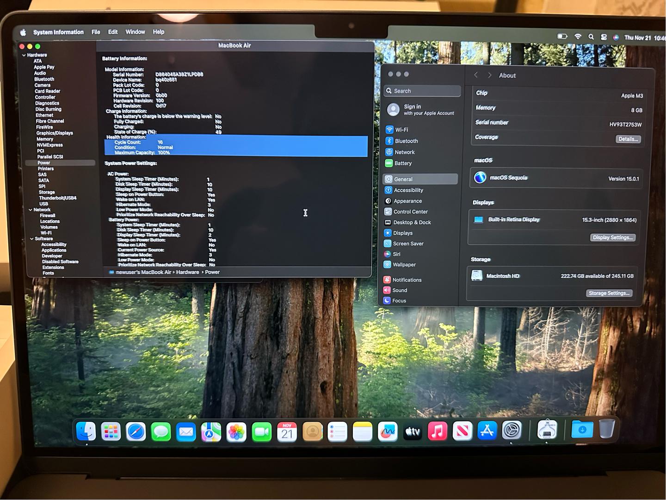Select Firewall under Network
Image resolution: width=666 pixels, height=500 pixels.
tap(48, 216)
